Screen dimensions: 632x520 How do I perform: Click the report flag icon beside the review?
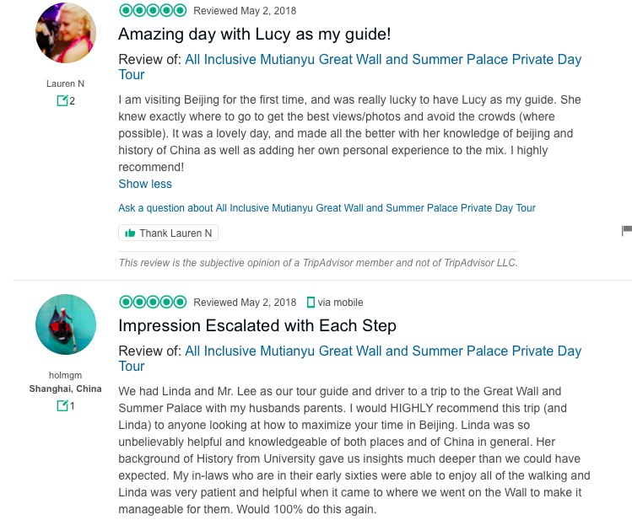[626, 231]
